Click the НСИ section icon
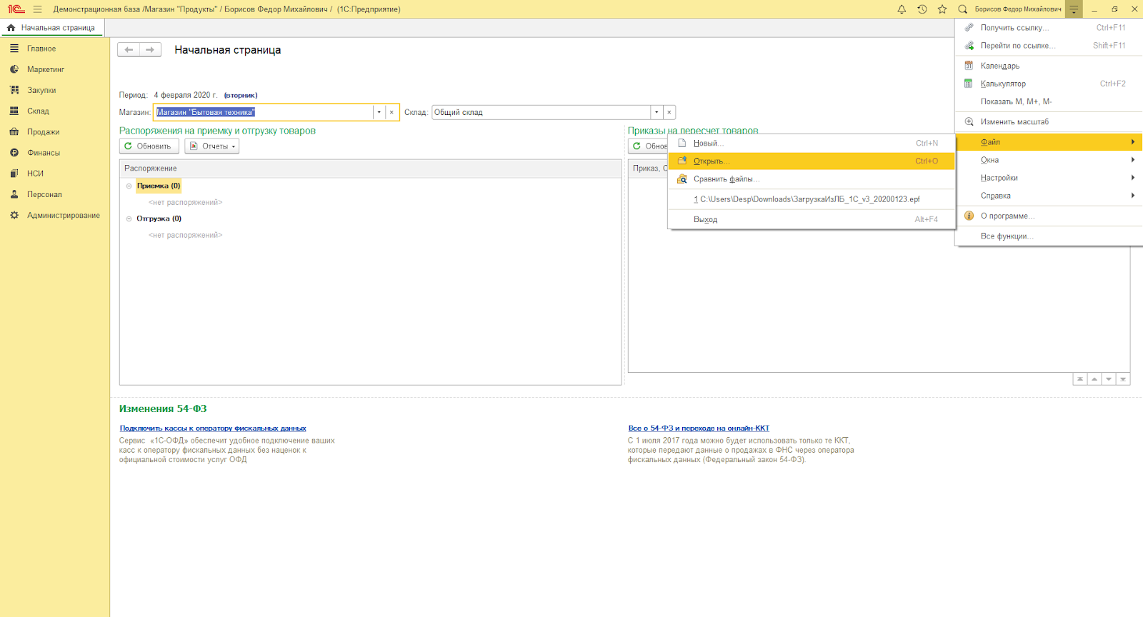 pos(14,174)
